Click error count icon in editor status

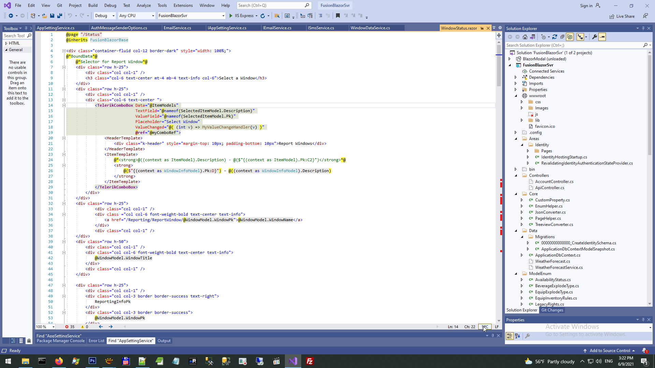(x=67, y=327)
